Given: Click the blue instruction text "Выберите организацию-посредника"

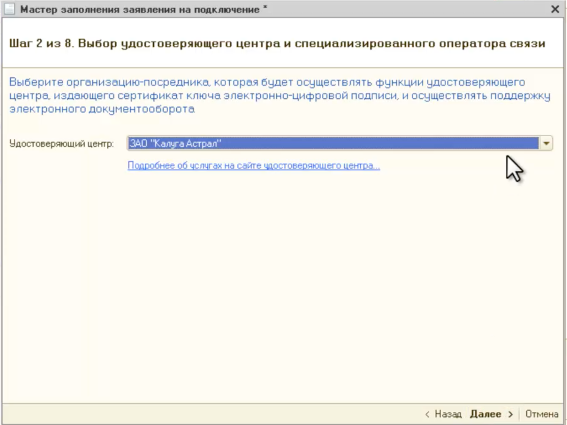Looking at the screenshot, I should click(109, 82).
